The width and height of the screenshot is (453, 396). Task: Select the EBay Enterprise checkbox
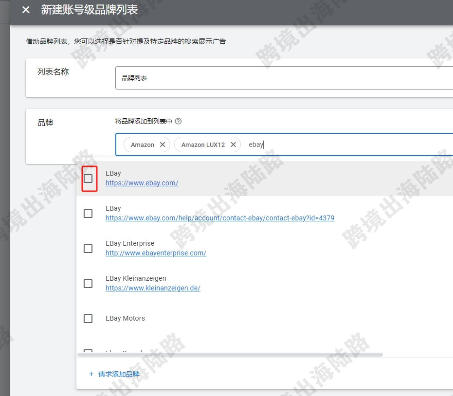(x=88, y=249)
